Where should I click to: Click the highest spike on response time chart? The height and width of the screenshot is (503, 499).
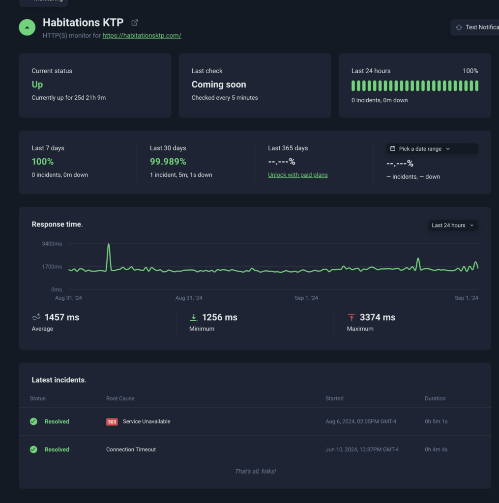pyautogui.click(x=109, y=245)
